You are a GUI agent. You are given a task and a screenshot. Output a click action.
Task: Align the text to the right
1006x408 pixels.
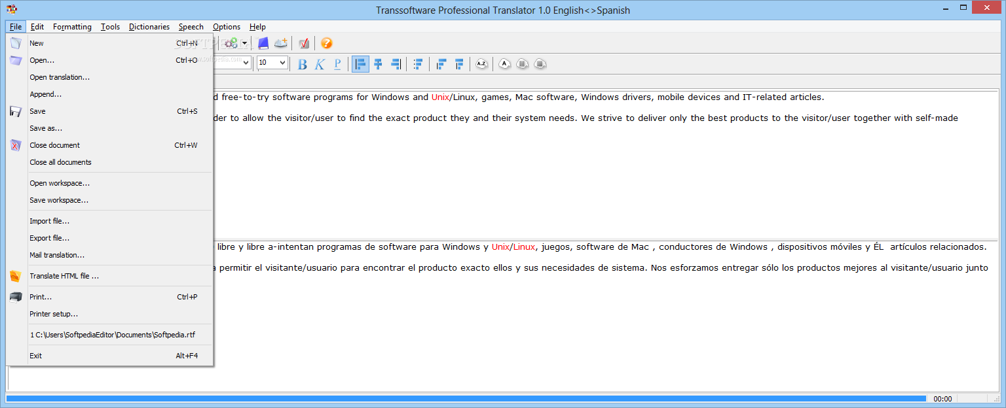coord(396,64)
